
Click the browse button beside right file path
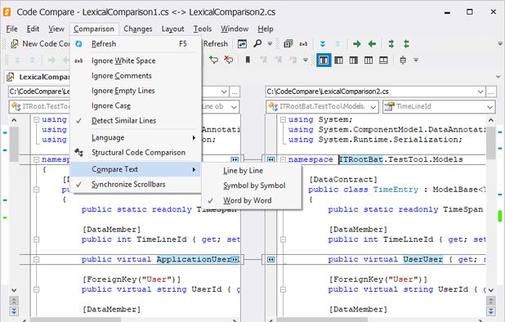coord(491,92)
